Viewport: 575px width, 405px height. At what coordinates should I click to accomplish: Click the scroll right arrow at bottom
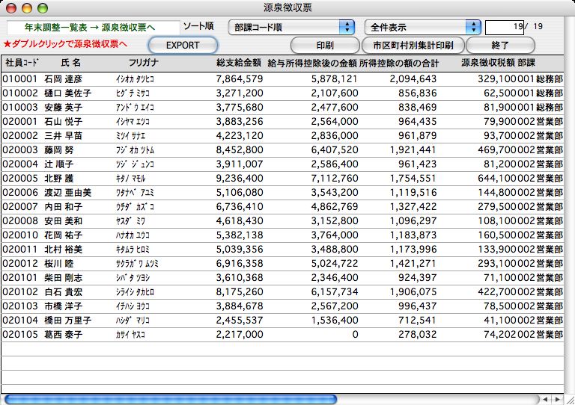556,399
